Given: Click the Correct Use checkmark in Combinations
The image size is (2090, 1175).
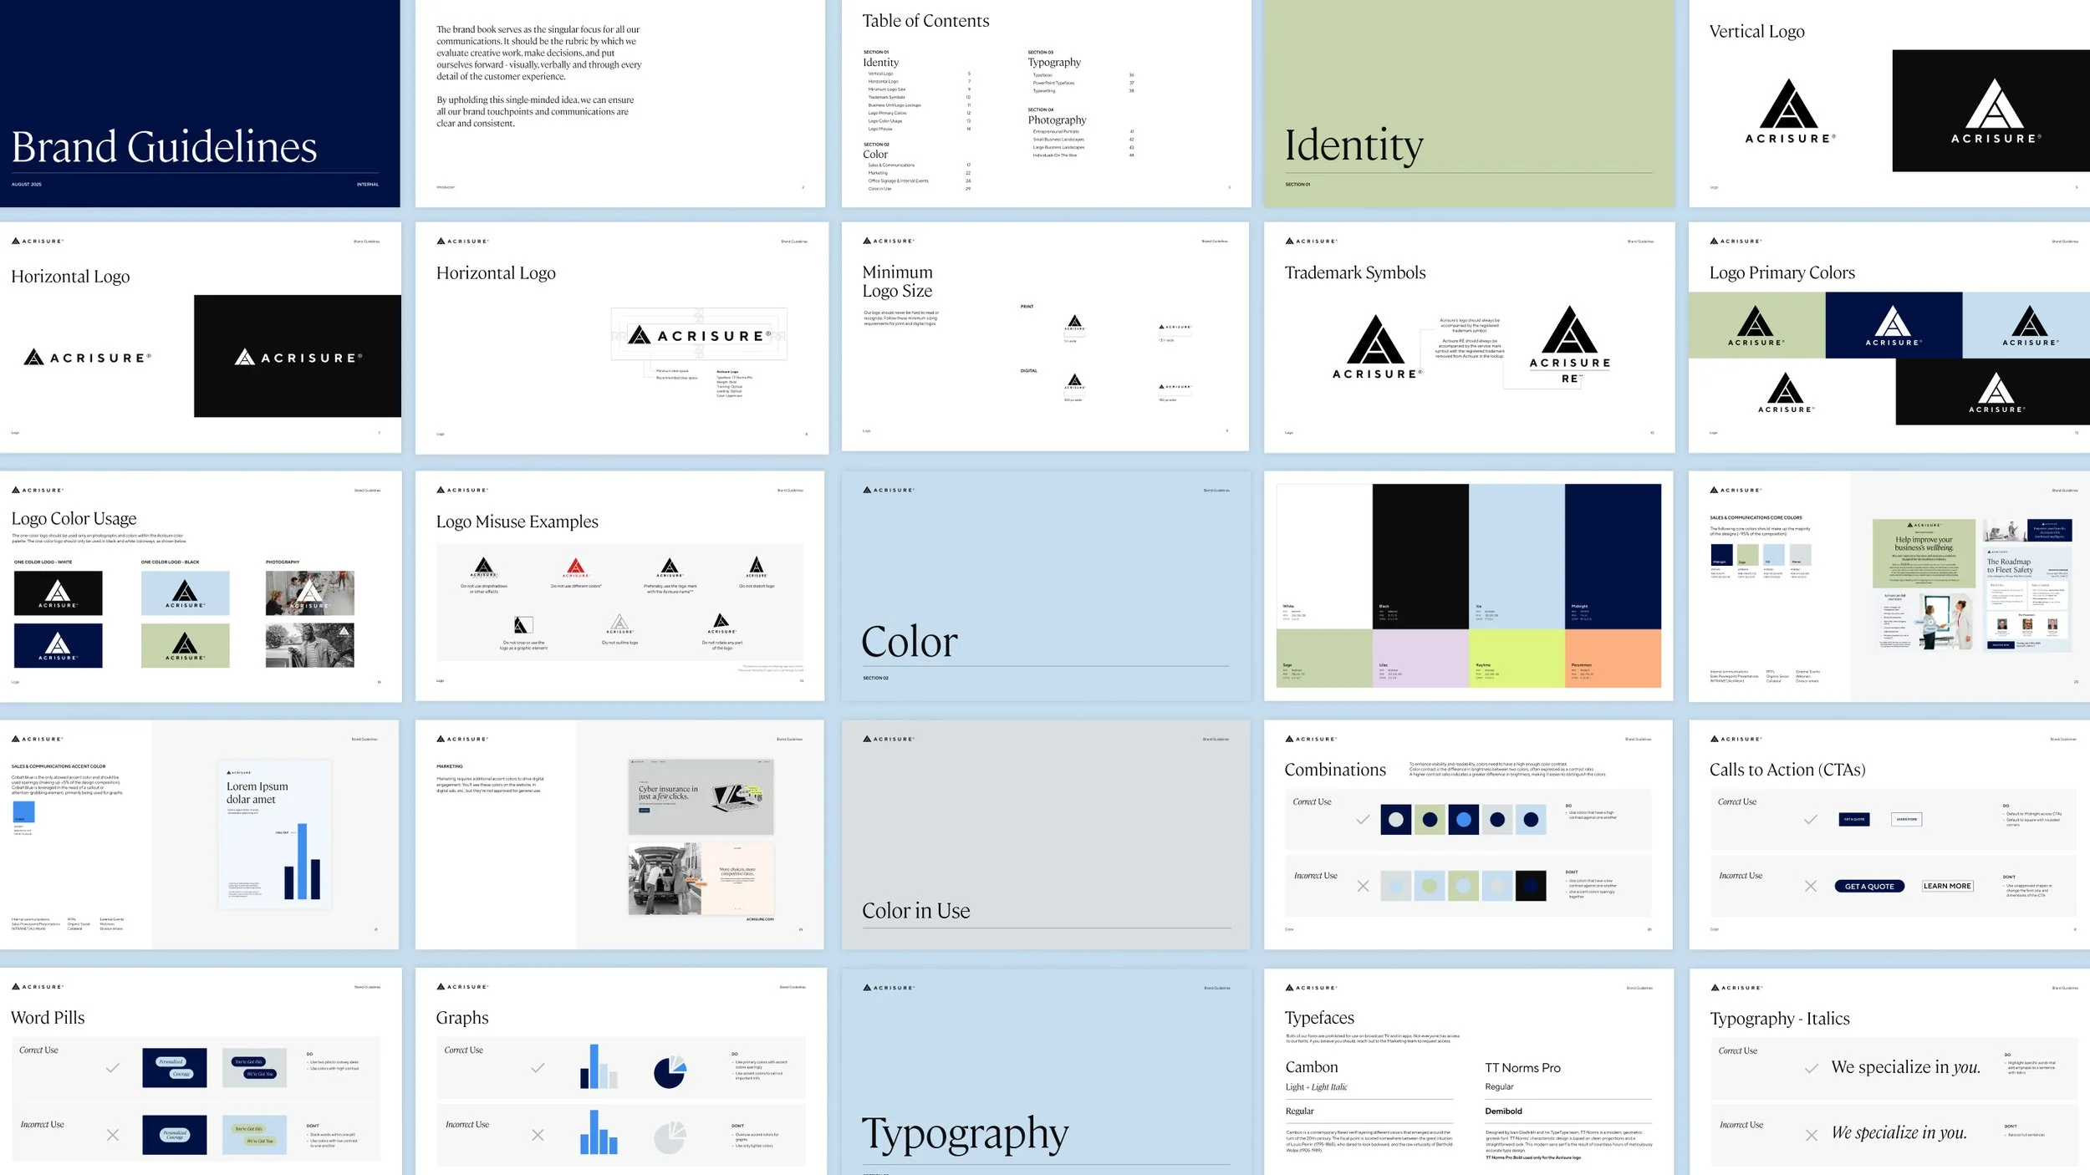Looking at the screenshot, I should point(1363,820).
